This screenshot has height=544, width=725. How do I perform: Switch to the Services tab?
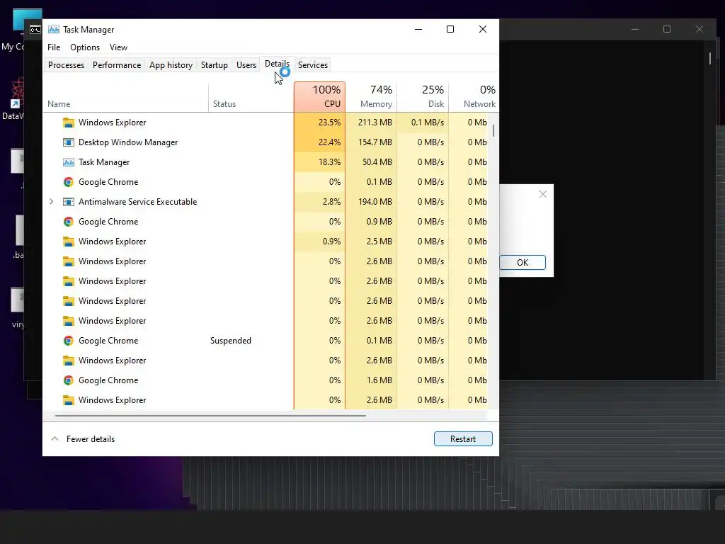click(x=312, y=65)
